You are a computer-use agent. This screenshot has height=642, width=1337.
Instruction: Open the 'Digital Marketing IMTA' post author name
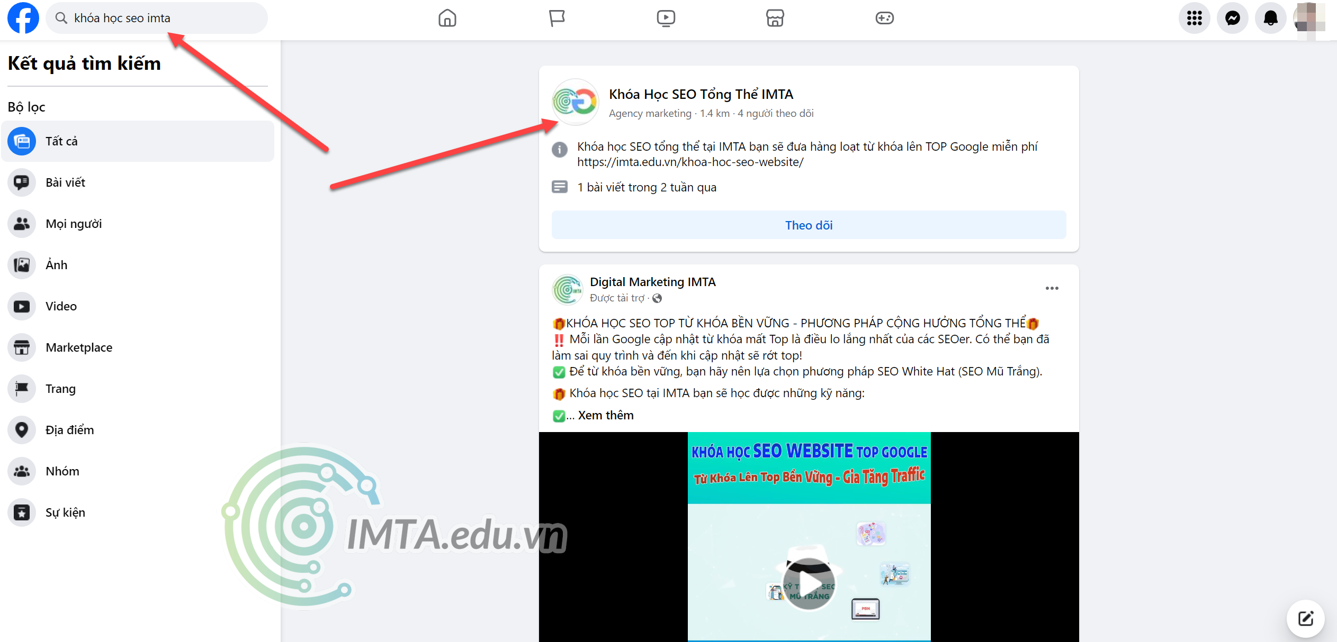tap(652, 282)
